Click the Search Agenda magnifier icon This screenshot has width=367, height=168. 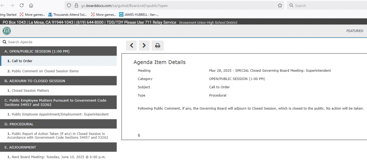coord(4,42)
